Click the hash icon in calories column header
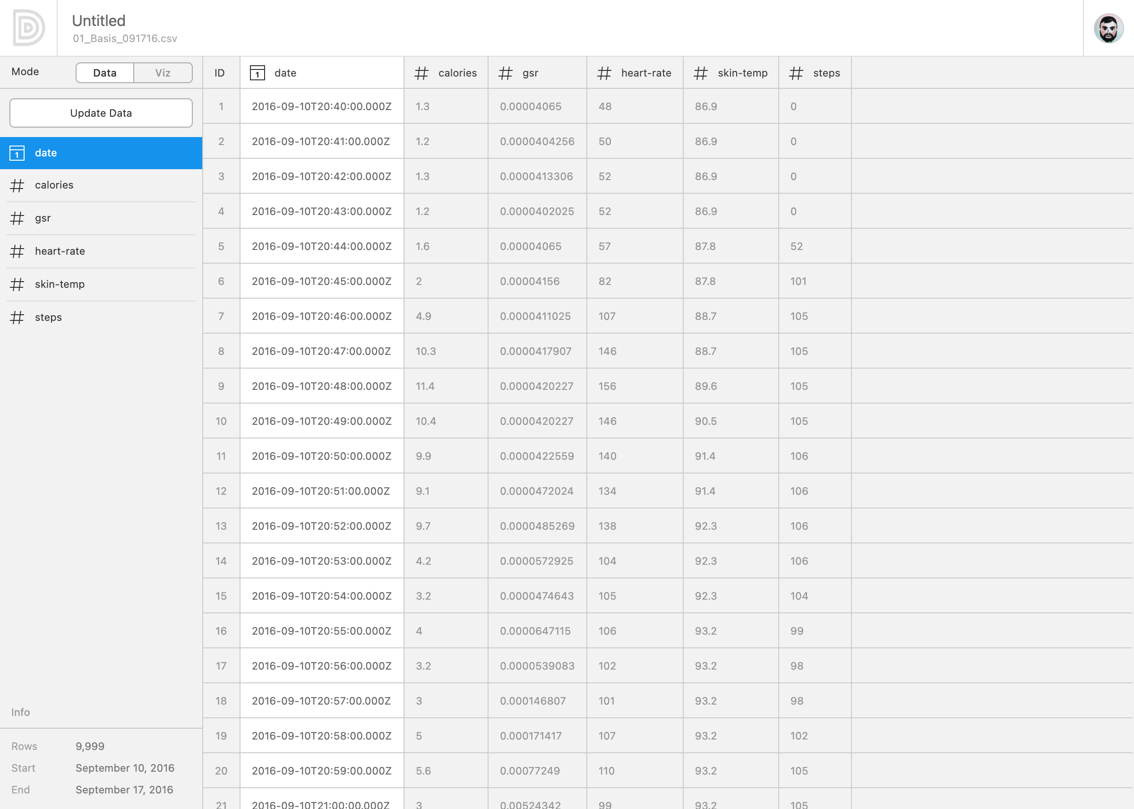The height and width of the screenshot is (809, 1134). [421, 73]
